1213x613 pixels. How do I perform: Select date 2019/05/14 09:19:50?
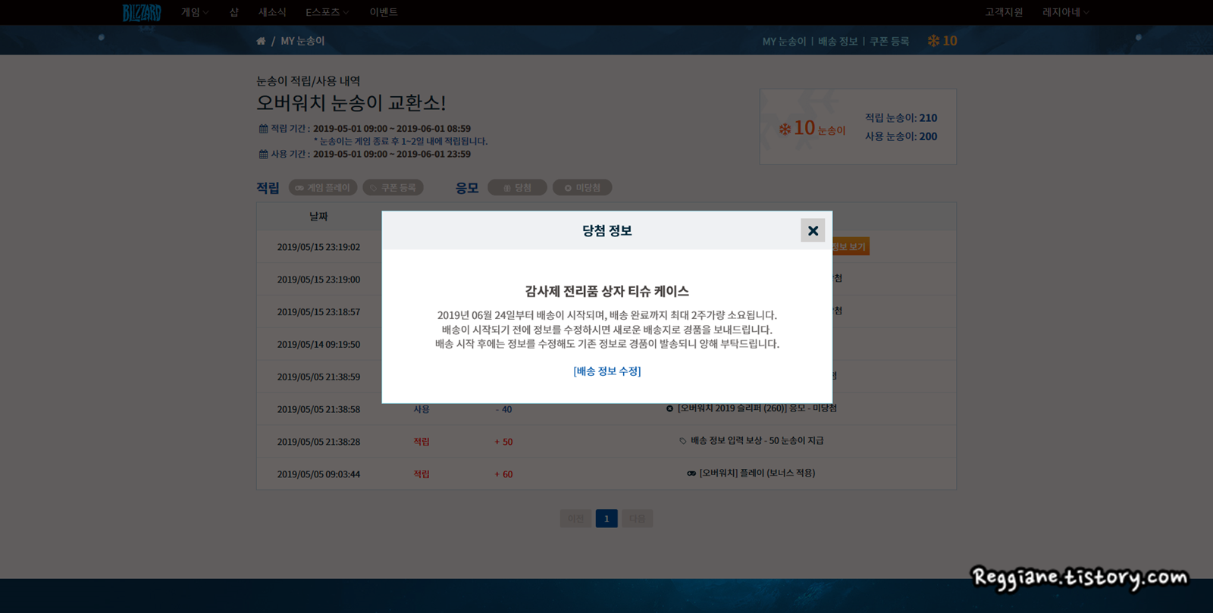tap(318, 345)
